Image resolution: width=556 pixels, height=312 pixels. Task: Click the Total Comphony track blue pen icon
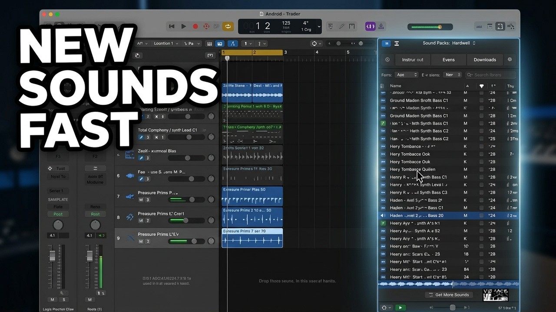141,137
